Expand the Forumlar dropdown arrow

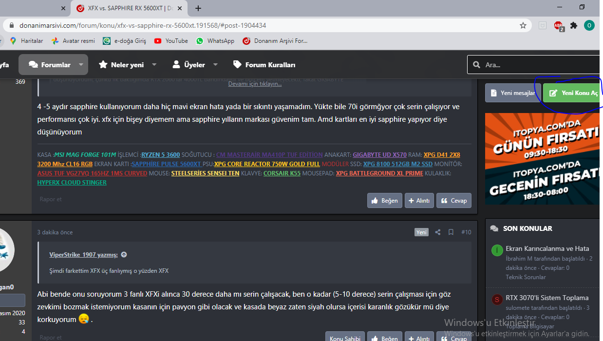[81, 64]
